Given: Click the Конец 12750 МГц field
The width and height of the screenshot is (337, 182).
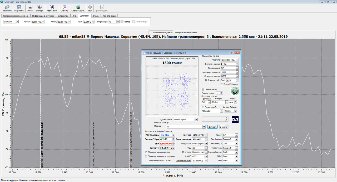Looking at the screenshot, I should tap(64, 22).
